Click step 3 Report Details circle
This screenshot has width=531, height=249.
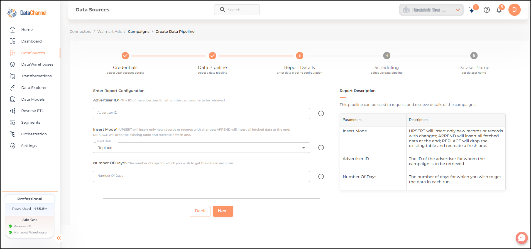coord(300,56)
